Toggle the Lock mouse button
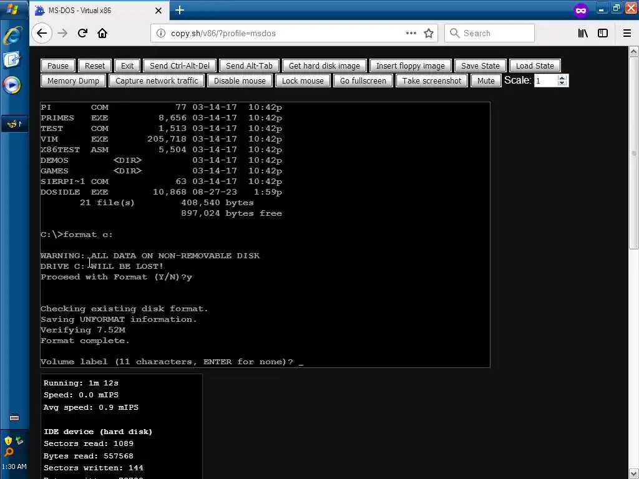 tap(303, 80)
